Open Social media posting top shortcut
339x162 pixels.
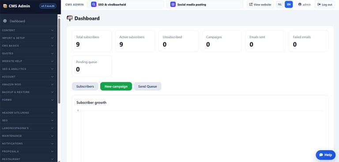205,4
